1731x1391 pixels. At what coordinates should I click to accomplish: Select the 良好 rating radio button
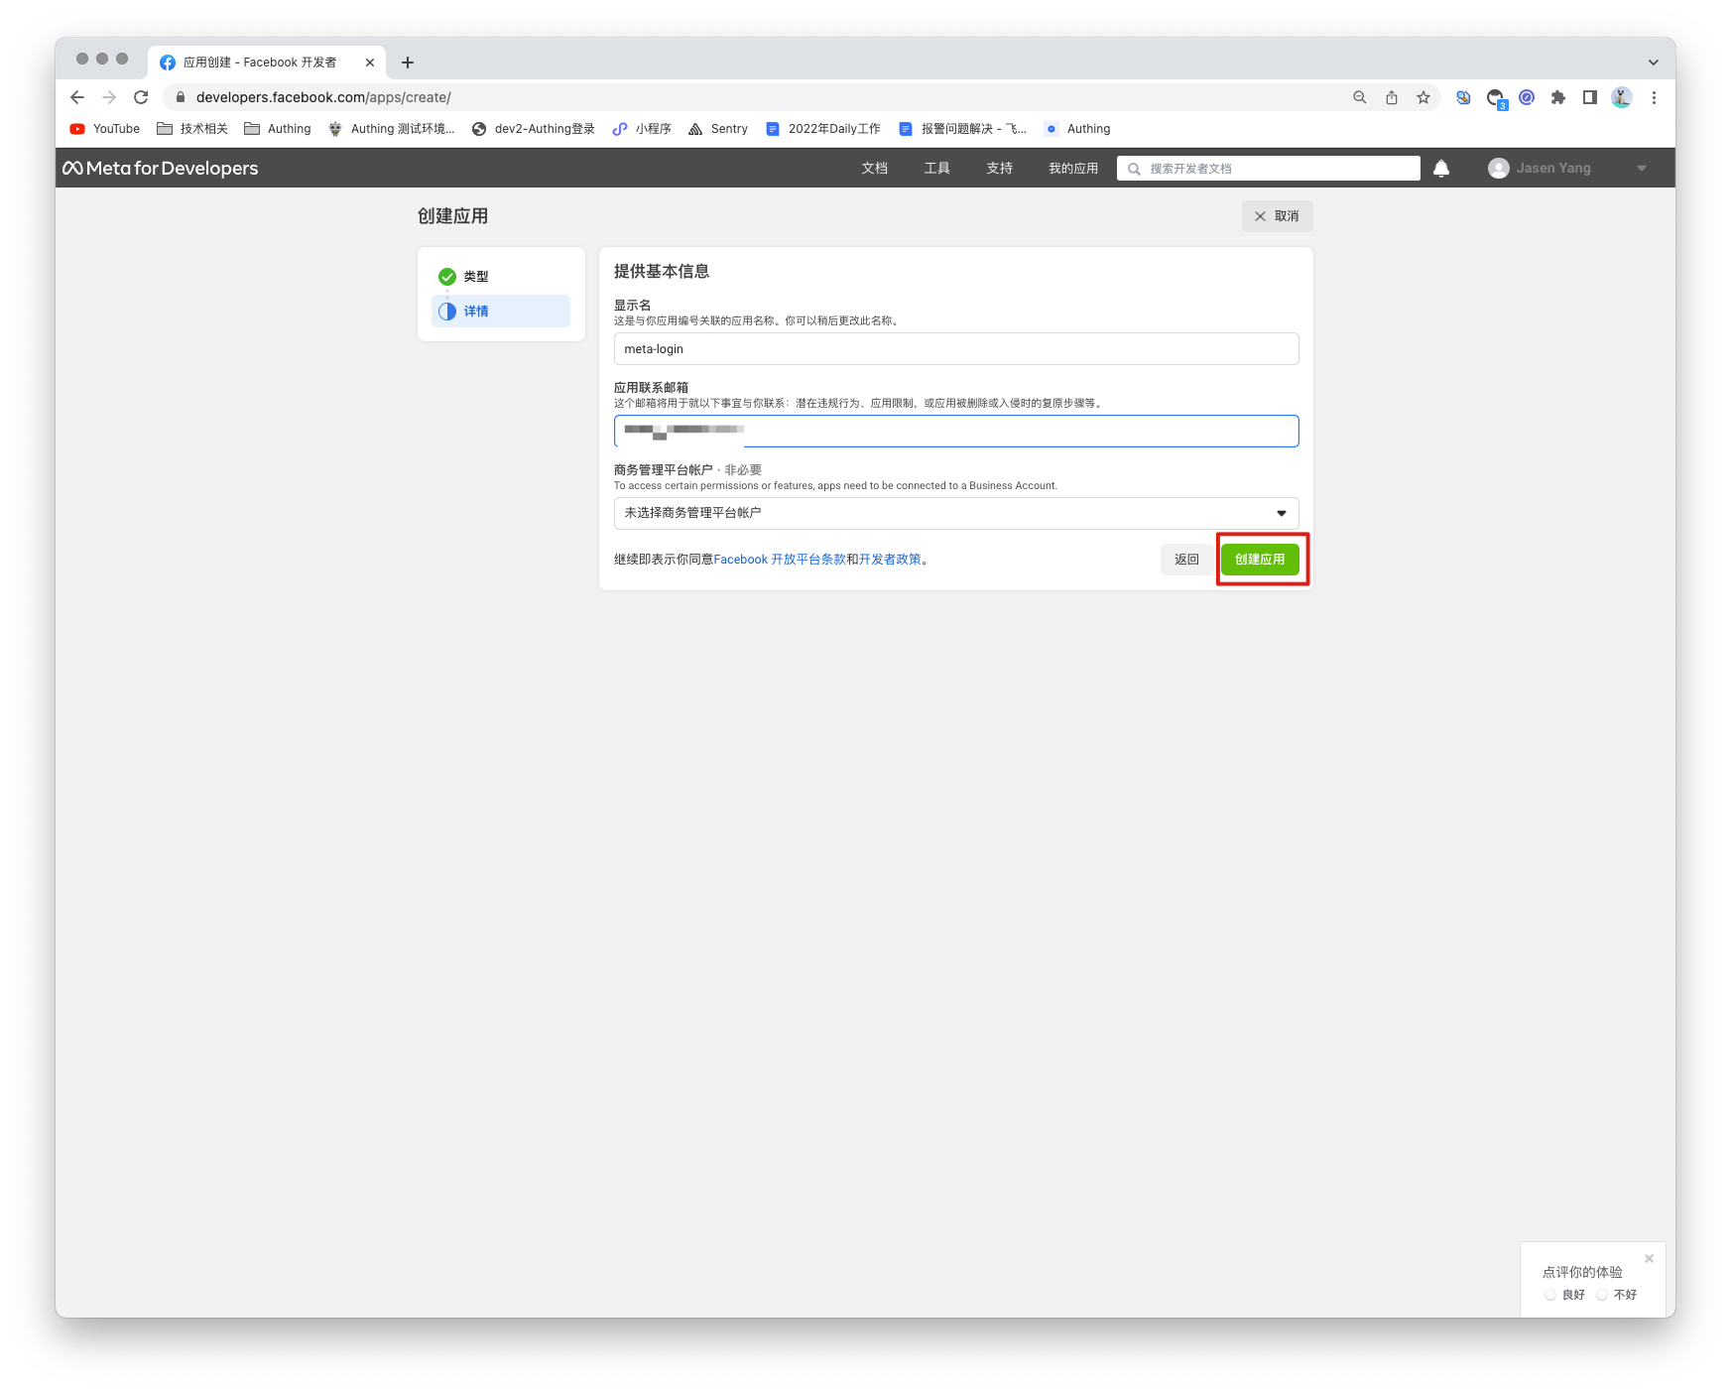click(x=1550, y=1295)
